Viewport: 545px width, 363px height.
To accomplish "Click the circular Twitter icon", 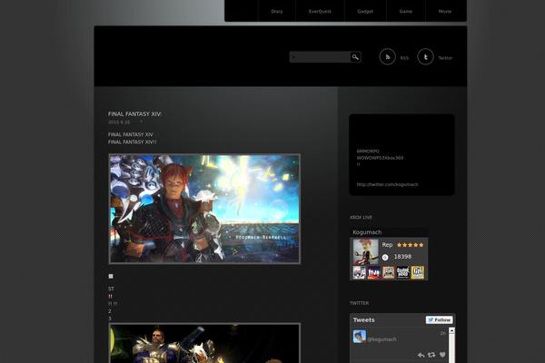I will 425,56.
